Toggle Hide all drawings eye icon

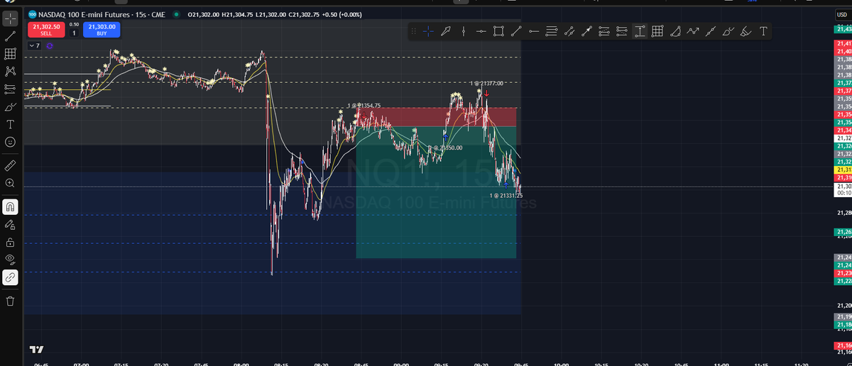point(10,260)
